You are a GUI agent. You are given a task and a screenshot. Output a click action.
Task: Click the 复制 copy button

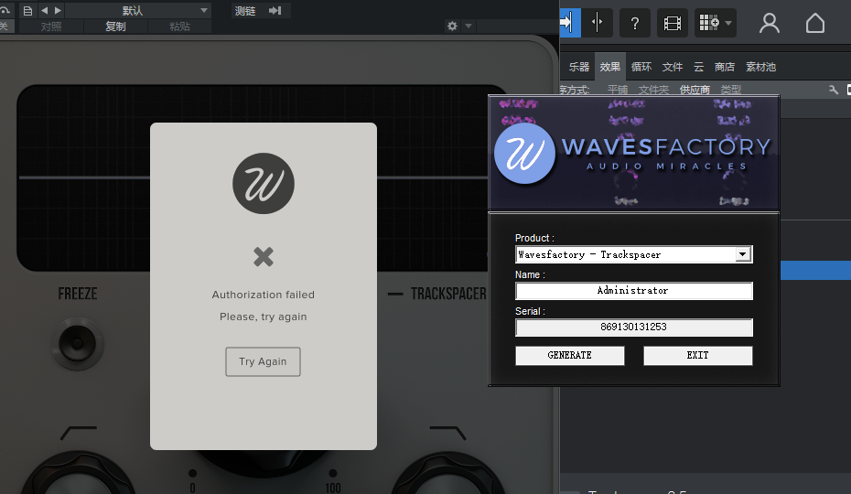point(115,26)
